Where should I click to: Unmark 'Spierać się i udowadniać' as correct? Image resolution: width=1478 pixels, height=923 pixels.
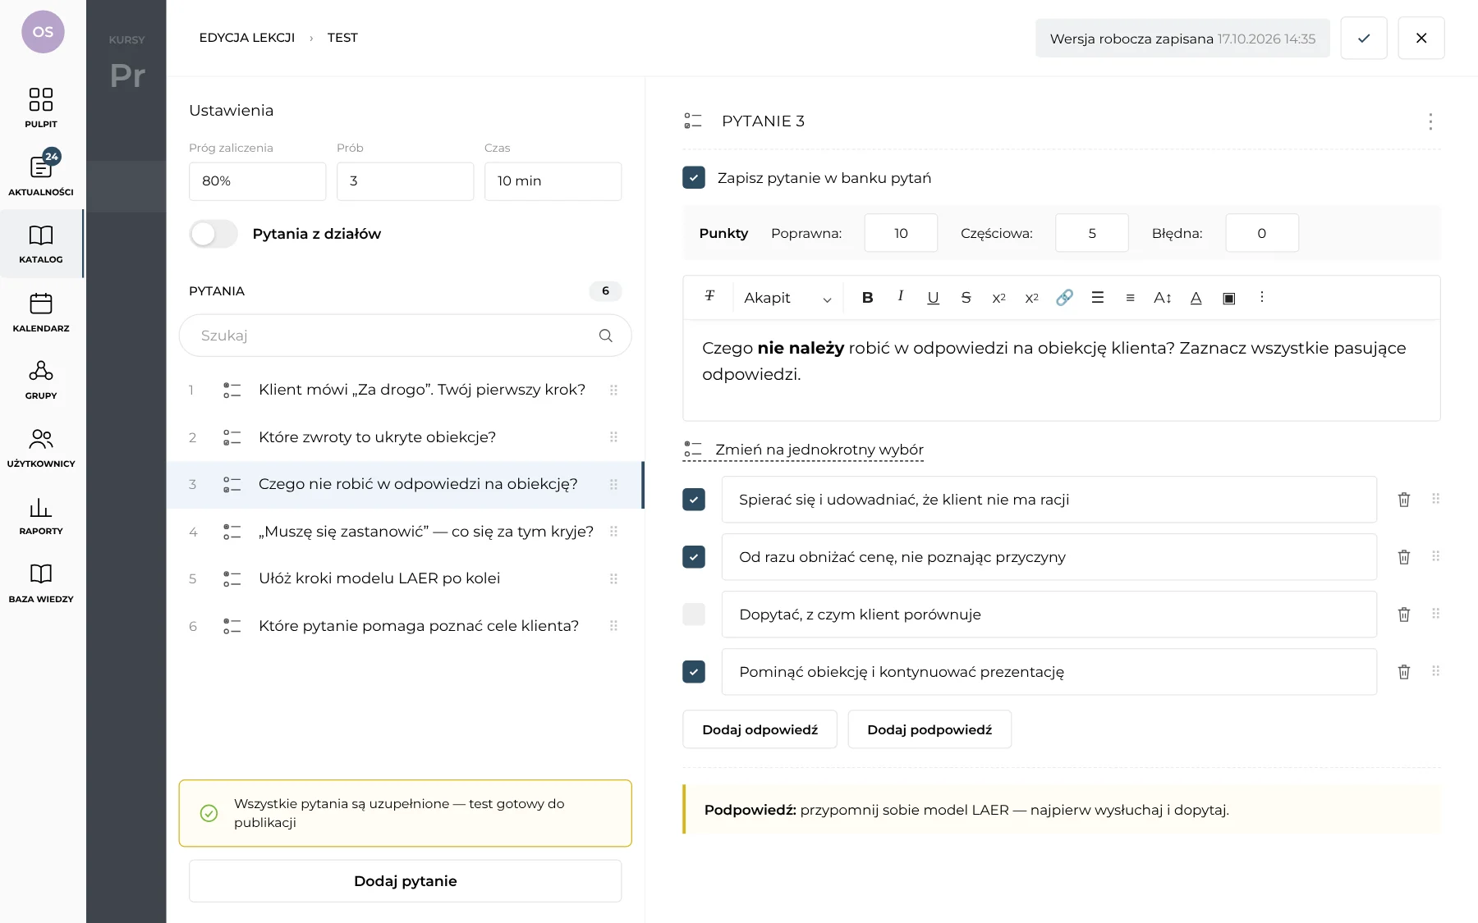[x=694, y=500]
